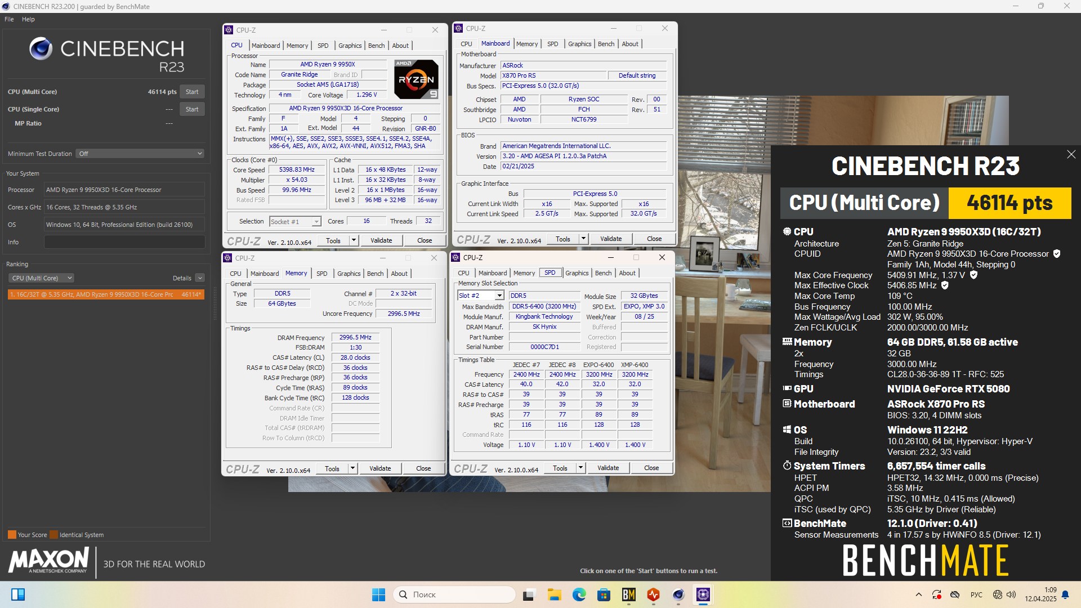Open network globe tray icon
This screenshot has height=608, width=1081.
[x=997, y=594]
